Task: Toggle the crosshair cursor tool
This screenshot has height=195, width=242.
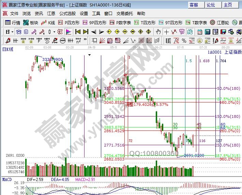Action: [166, 32]
